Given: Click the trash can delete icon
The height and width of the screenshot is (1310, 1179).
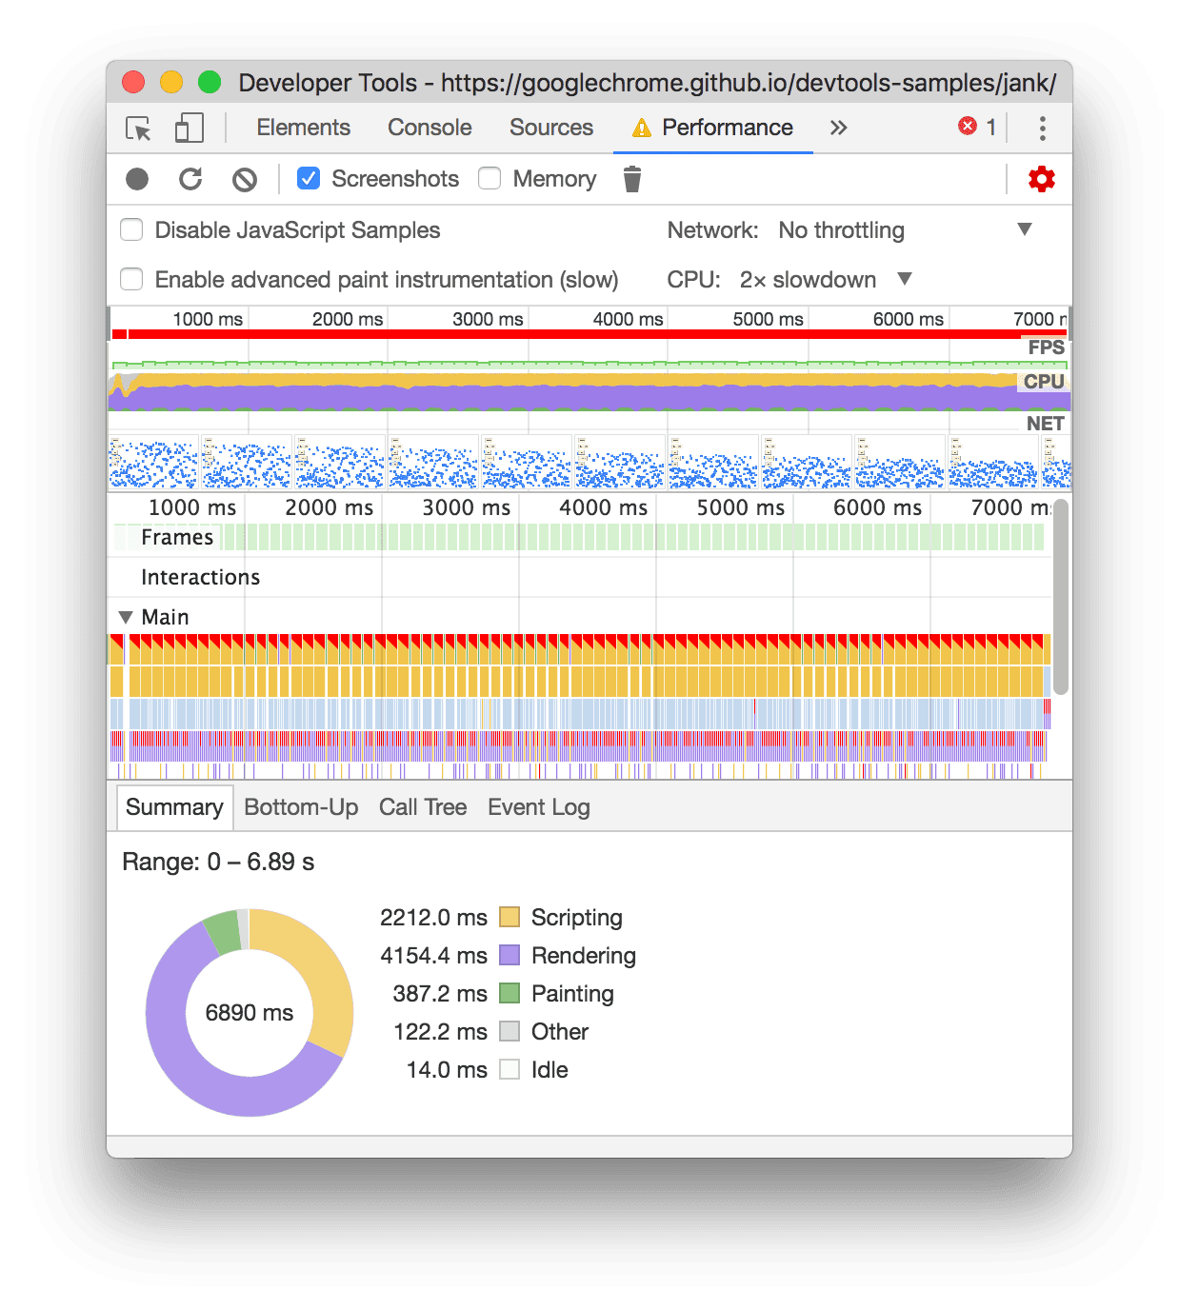Looking at the screenshot, I should (631, 178).
